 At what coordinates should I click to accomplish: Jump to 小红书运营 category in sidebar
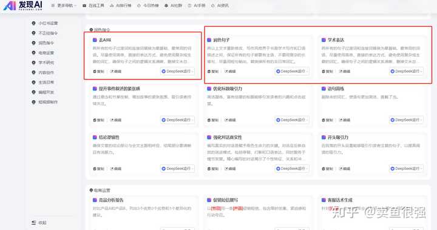coord(45,23)
